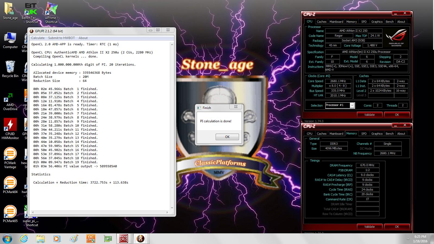Click the Finish dialog title icon
Screen dimensions: 434x244
click(199, 108)
